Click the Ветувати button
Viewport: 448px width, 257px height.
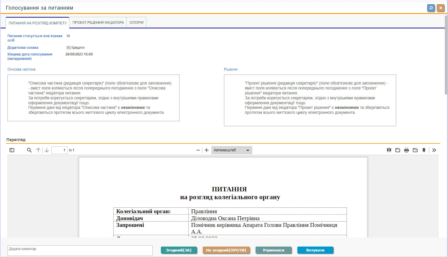[x=315, y=250]
